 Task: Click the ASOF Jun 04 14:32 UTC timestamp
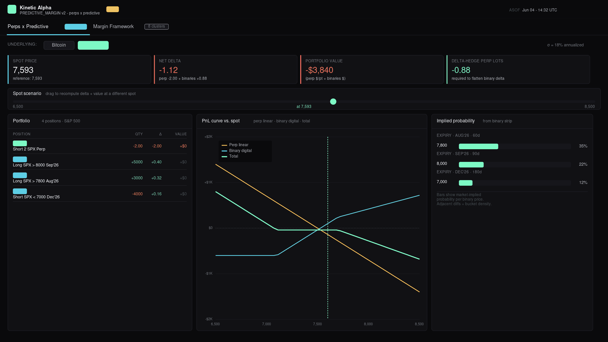tap(533, 10)
